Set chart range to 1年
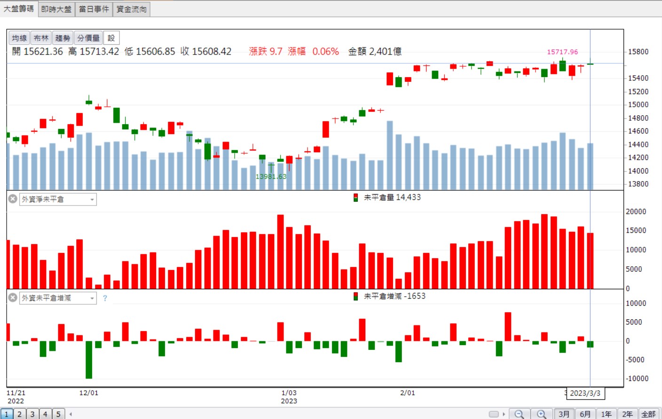This screenshot has width=662, height=419. click(607, 414)
